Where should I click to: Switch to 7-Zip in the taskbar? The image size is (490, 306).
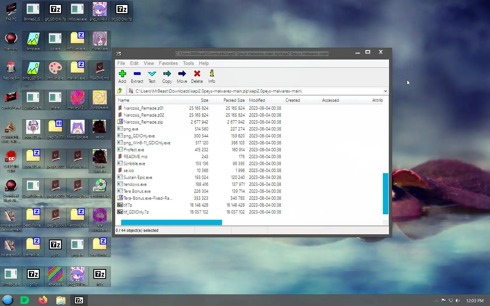pos(79,300)
